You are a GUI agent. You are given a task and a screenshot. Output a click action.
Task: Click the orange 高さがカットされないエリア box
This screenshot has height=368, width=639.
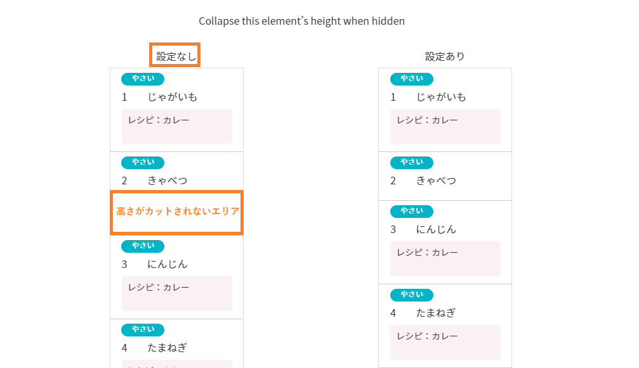(177, 213)
